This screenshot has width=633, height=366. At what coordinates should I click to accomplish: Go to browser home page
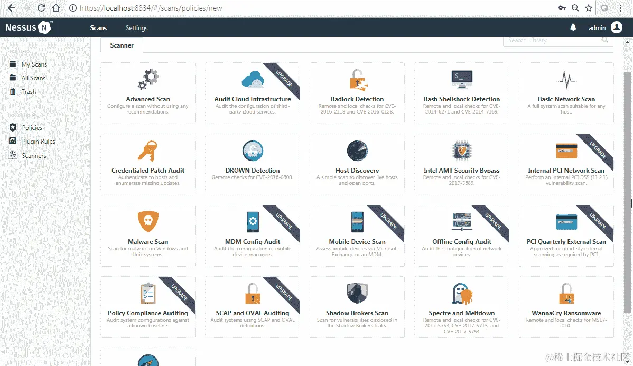[56, 8]
